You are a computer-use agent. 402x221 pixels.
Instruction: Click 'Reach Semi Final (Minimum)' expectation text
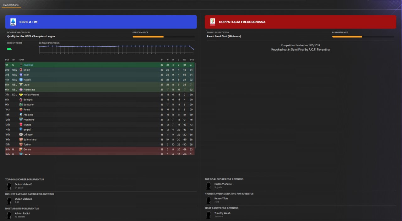pos(224,36)
